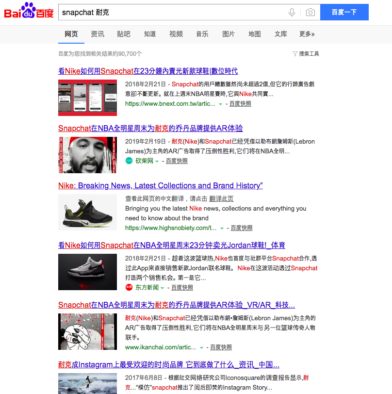
Task: Open the www.ikanchai.com URL link
Action: click(160, 347)
